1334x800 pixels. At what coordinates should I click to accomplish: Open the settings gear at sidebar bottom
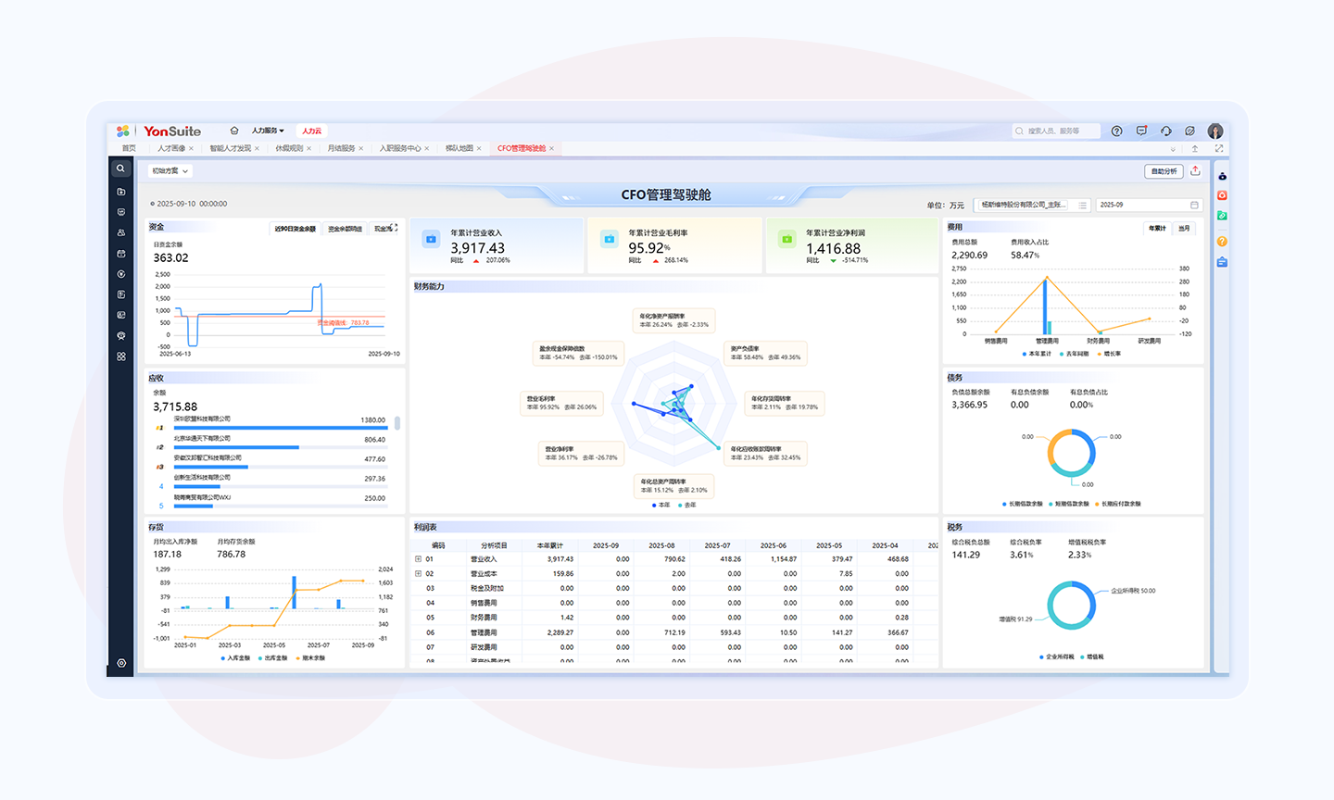click(121, 663)
